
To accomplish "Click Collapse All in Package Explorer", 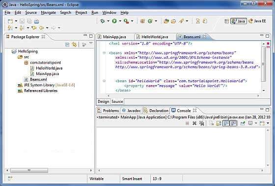I will point(67,45).
